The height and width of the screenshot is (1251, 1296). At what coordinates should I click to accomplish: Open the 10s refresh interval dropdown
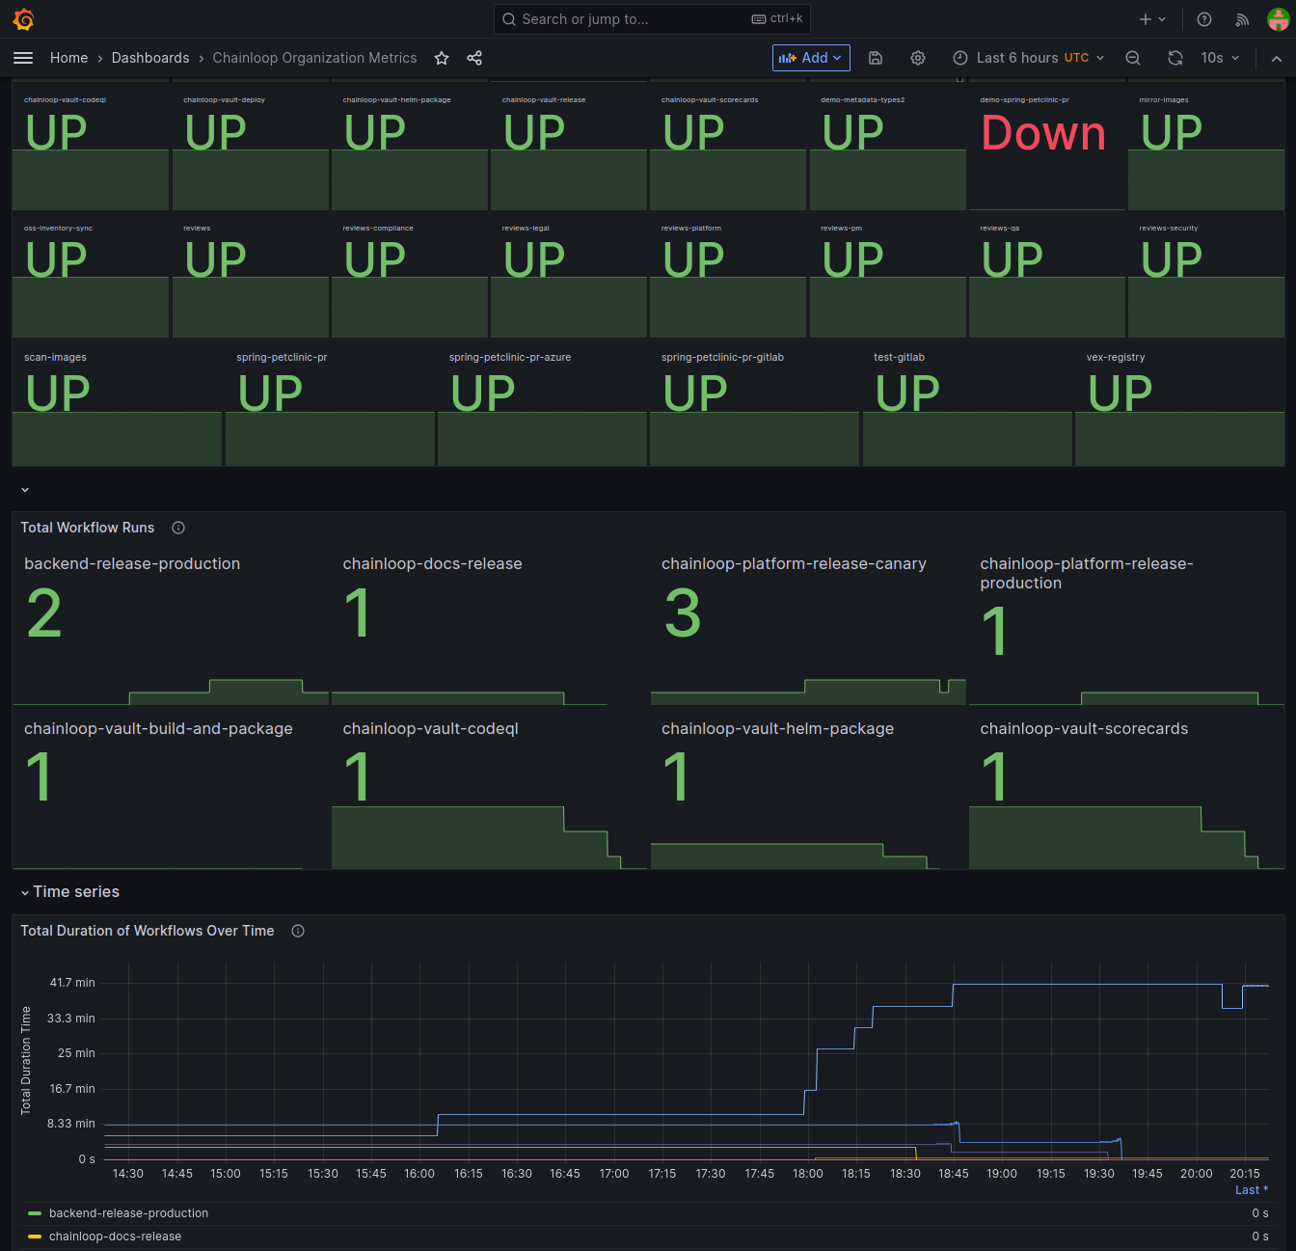coord(1220,58)
